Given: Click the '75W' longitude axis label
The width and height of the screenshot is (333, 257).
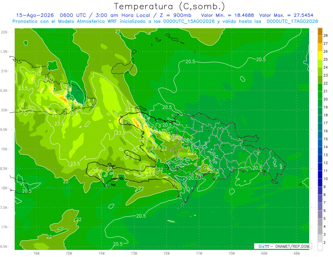Looking at the screenshot, I should 69,253.
